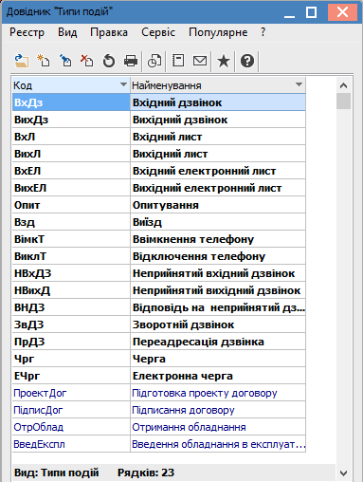Image resolution: width=363 pixels, height=482 pixels.
Task: Create a new record via toolbar icon
Action: 44,61
